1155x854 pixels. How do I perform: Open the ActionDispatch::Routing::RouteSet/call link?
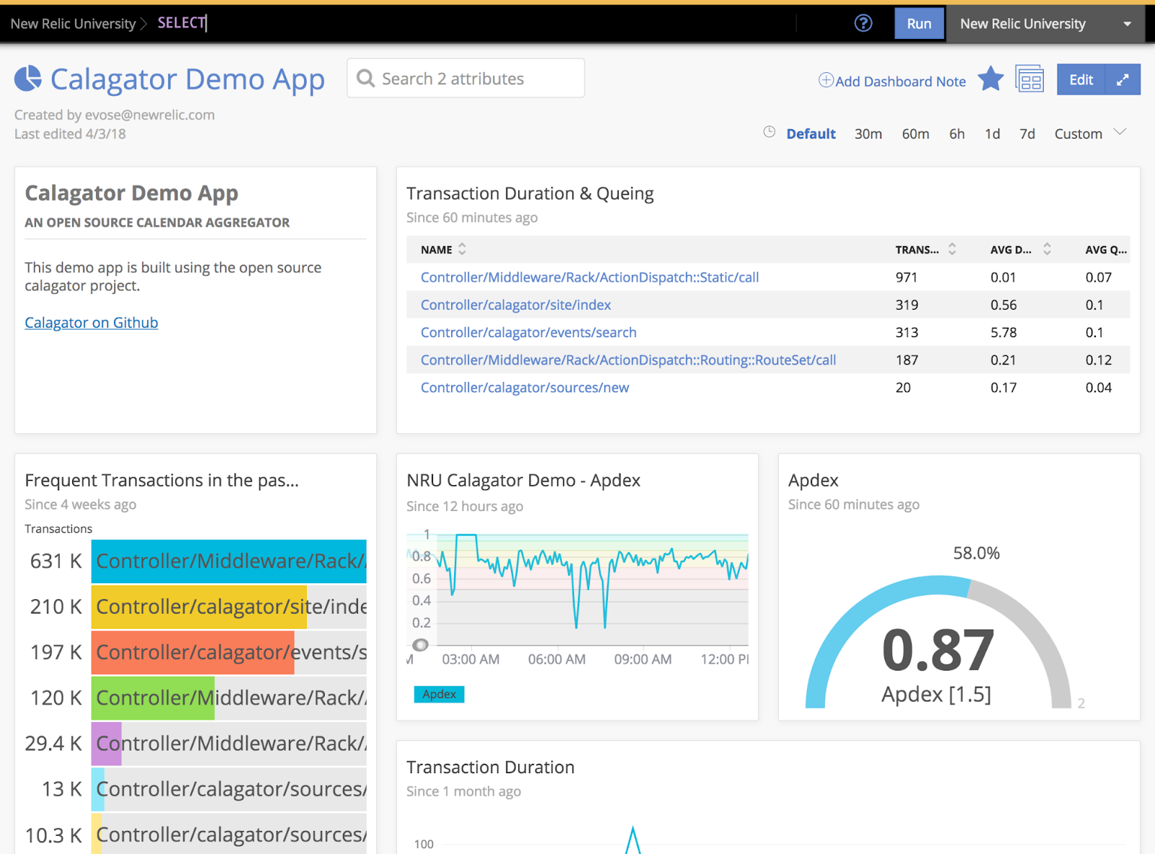tap(628, 360)
